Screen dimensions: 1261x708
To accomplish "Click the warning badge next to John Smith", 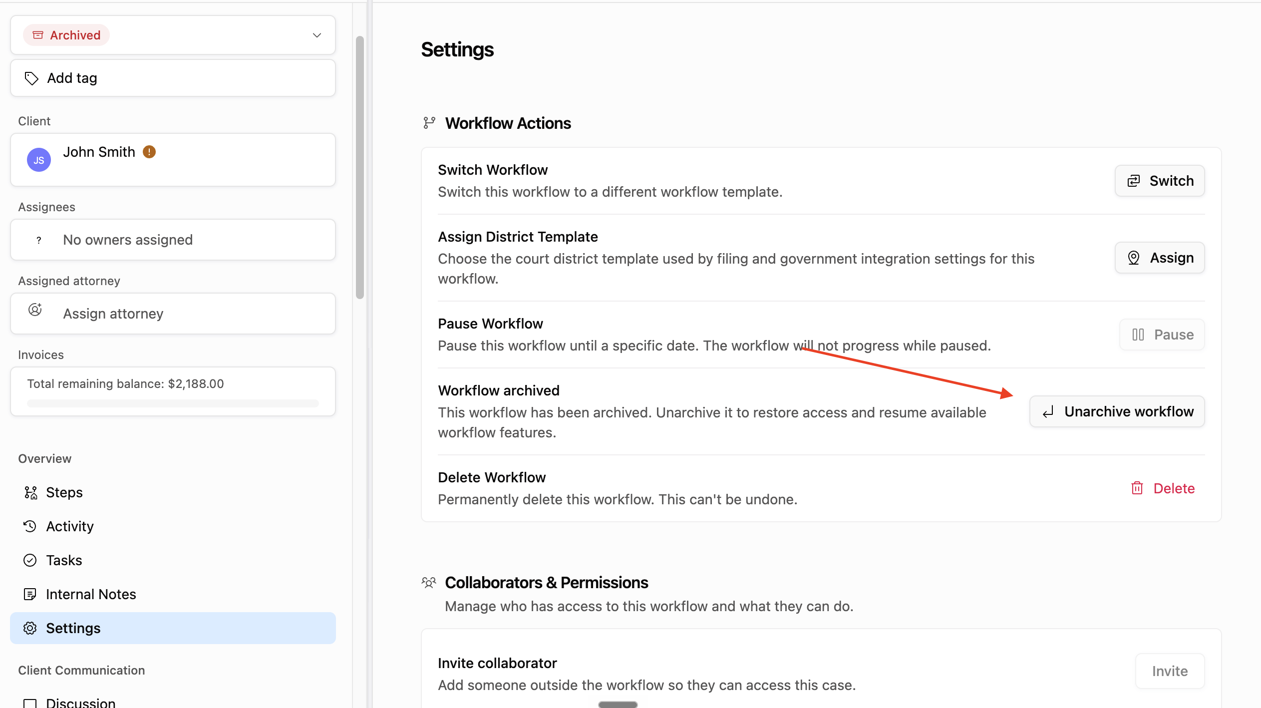I will tap(149, 152).
